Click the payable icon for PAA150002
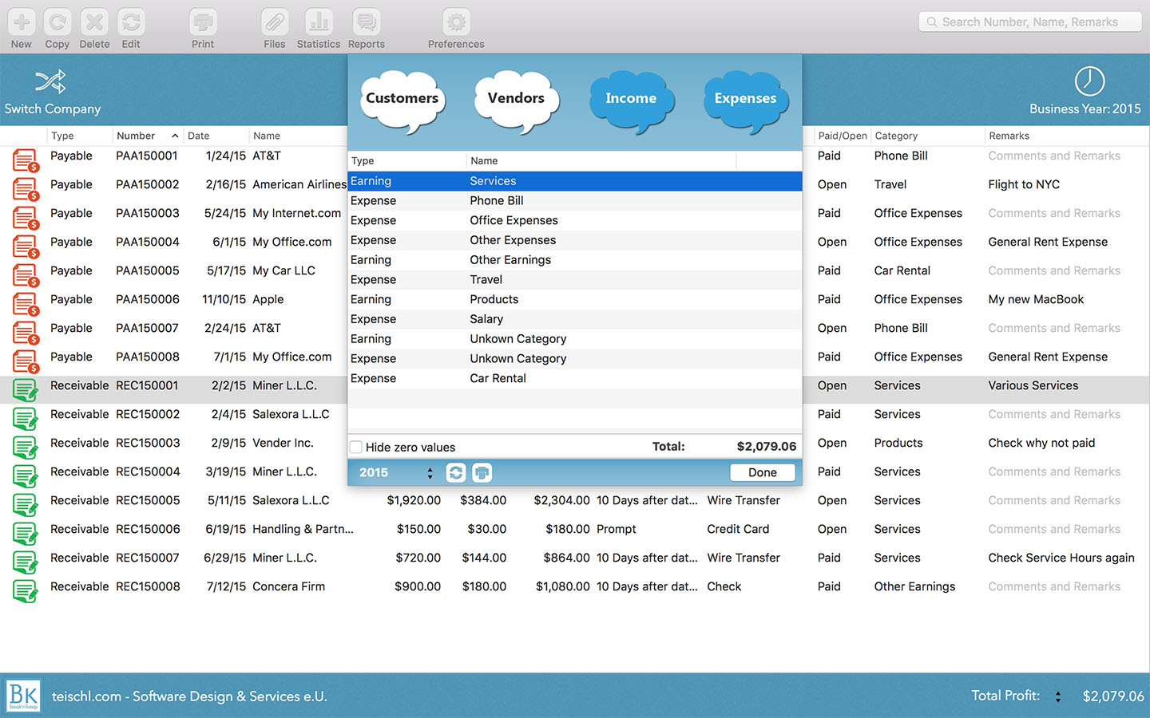The height and width of the screenshot is (718, 1150). click(26, 190)
